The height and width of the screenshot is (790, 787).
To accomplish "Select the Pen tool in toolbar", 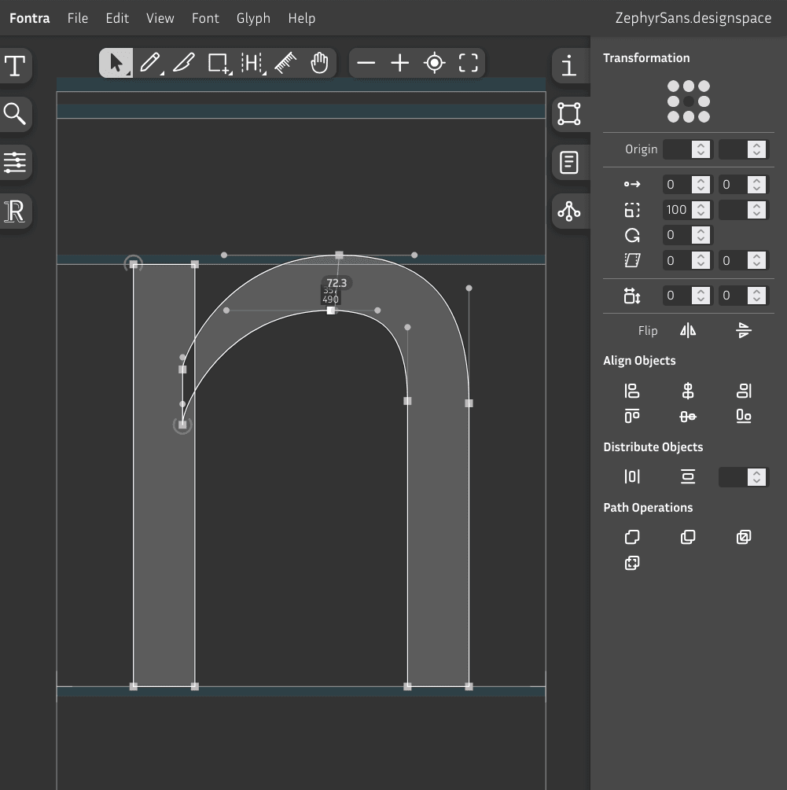I will click(149, 63).
